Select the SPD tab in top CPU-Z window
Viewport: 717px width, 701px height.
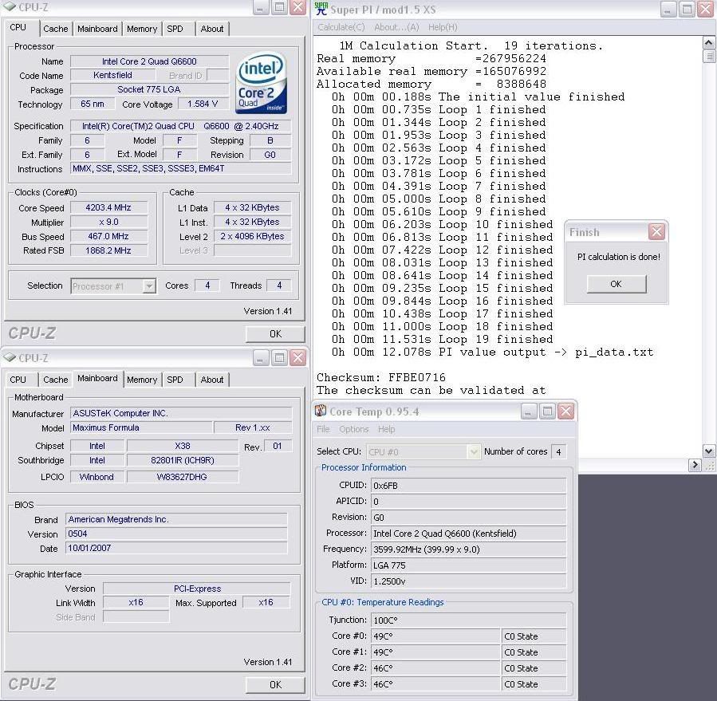pyautogui.click(x=175, y=29)
